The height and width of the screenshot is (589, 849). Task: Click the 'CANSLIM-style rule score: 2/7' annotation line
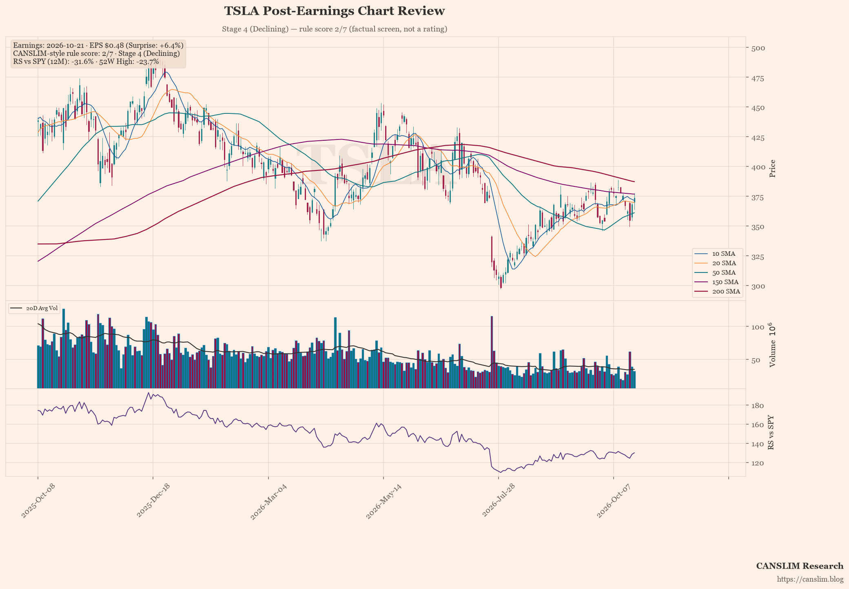click(x=96, y=53)
